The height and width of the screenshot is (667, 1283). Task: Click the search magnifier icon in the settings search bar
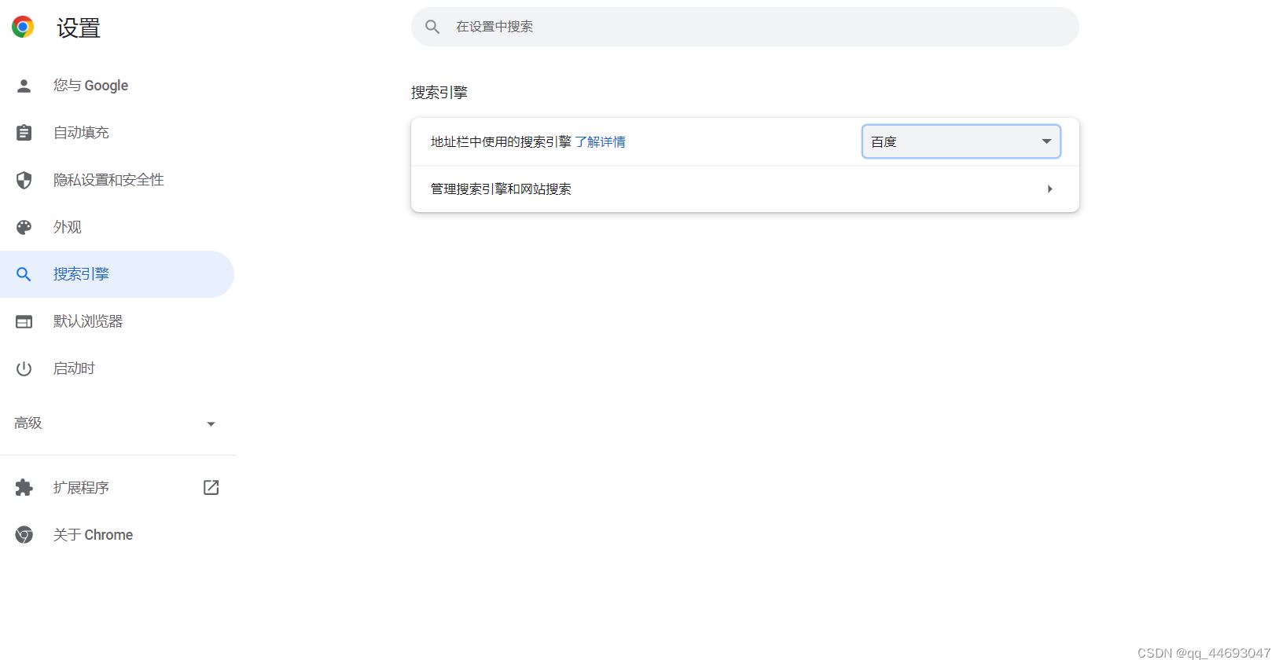click(432, 27)
